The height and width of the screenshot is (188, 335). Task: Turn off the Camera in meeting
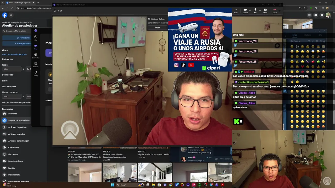click(245, 11)
